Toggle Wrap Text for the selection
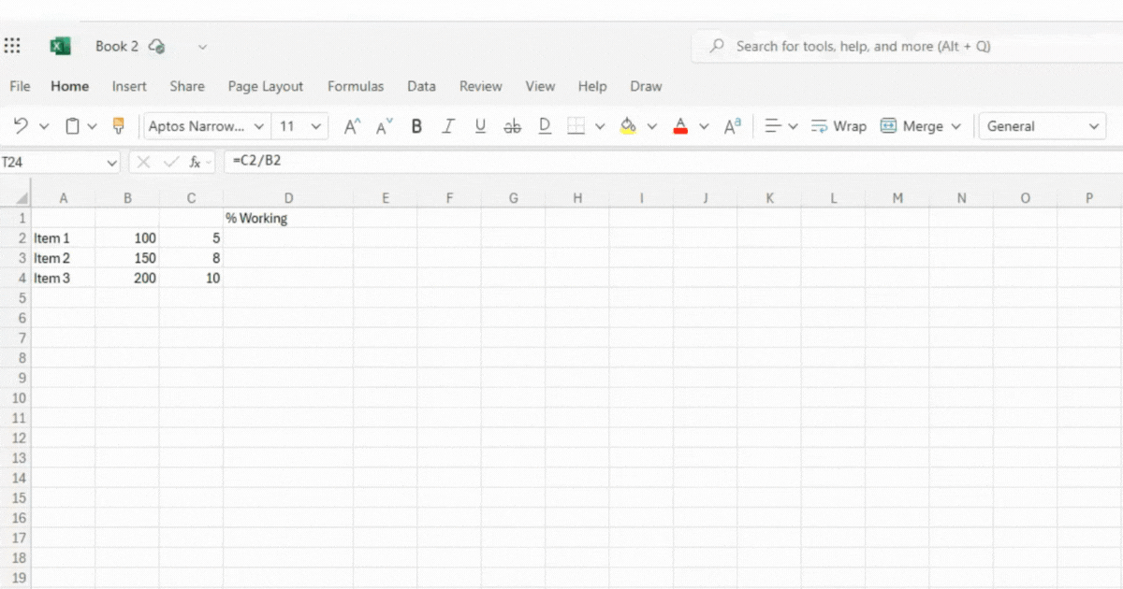 point(839,125)
